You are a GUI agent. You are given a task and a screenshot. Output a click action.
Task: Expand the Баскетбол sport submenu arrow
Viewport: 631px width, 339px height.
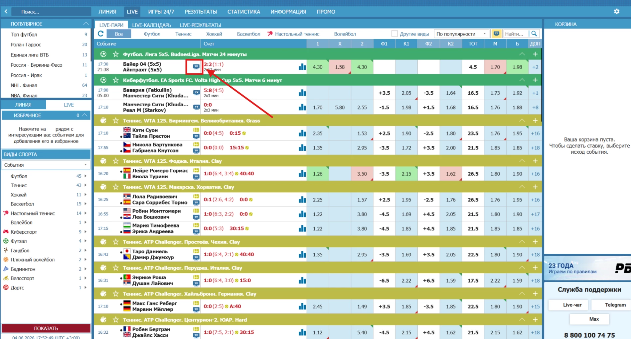(x=85, y=204)
